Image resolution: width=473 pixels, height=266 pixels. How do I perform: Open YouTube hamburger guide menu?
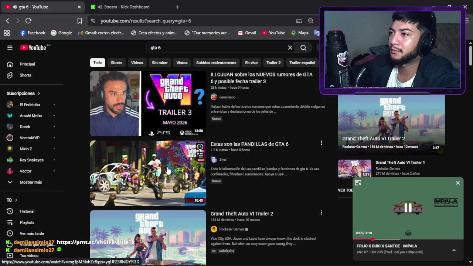click(x=10, y=48)
